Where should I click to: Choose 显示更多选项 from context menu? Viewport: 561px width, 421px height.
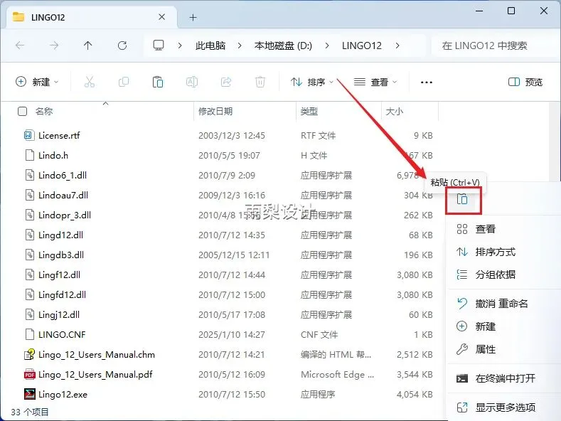pos(504,407)
